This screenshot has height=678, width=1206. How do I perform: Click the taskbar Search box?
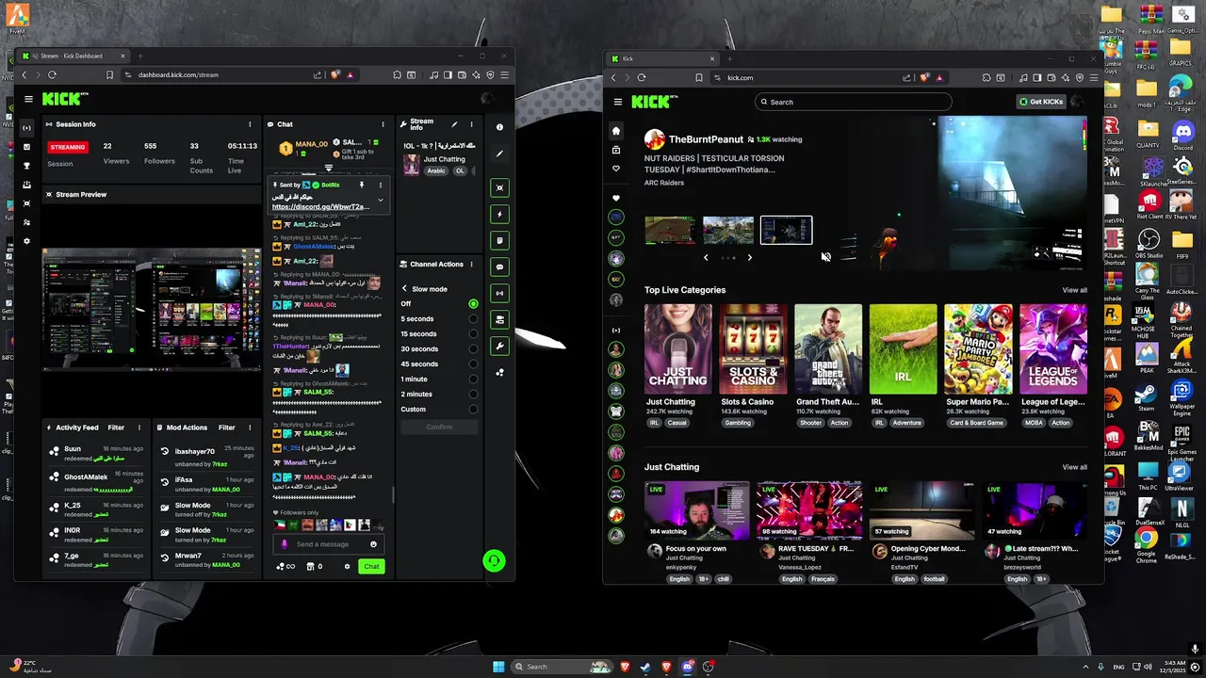pyautogui.click(x=562, y=667)
